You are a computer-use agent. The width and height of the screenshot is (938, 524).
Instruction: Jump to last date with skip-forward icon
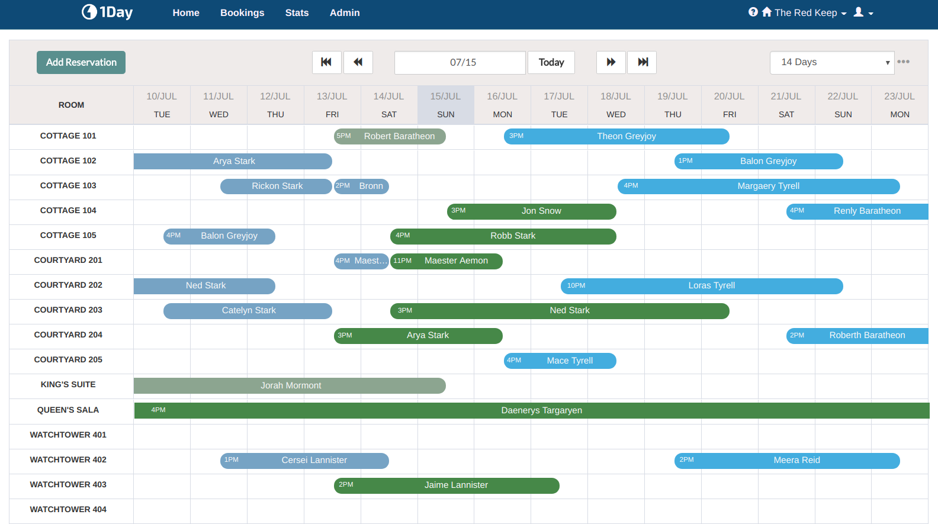643,62
